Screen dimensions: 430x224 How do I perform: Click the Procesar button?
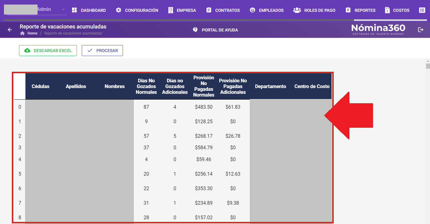(x=102, y=51)
